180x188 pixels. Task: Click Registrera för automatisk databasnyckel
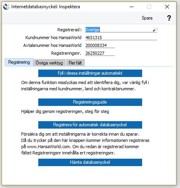(x=90, y=125)
